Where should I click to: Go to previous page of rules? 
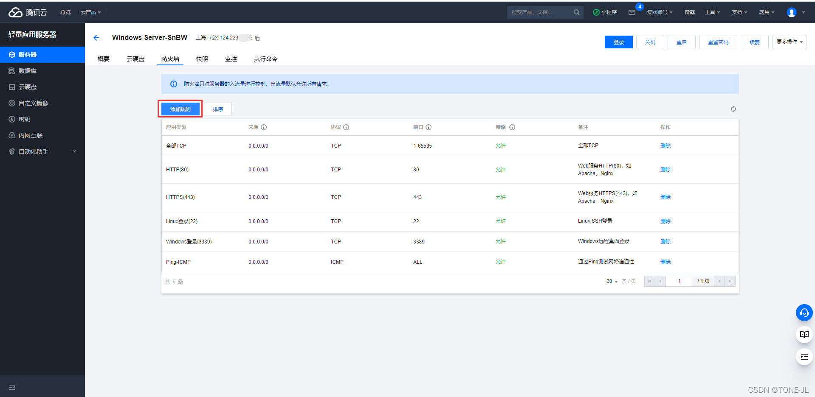[x=660, y=281]
